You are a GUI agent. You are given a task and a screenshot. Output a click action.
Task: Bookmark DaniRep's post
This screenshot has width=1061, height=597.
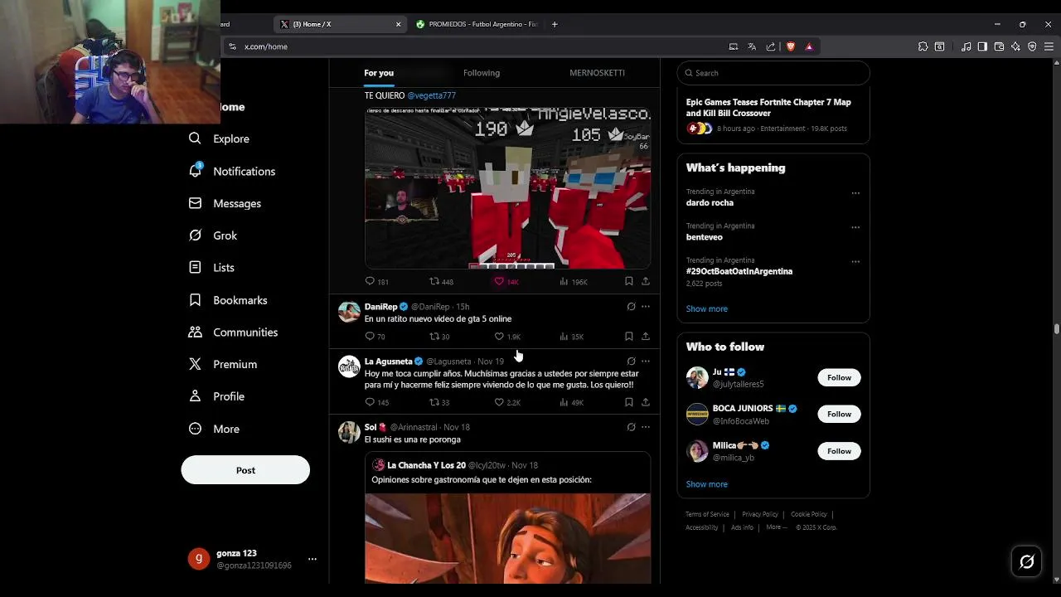point(628,336)
